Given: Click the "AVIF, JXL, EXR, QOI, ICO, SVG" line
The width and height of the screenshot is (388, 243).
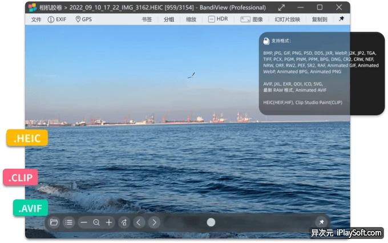Looking at the screenshot, I should (x=293, y=84).
